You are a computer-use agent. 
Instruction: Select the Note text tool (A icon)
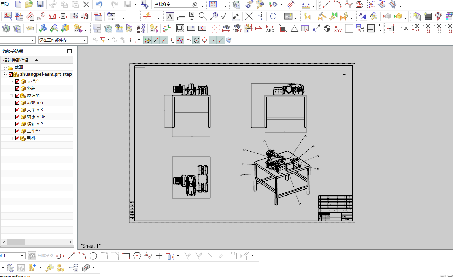(x=170, y=16)
